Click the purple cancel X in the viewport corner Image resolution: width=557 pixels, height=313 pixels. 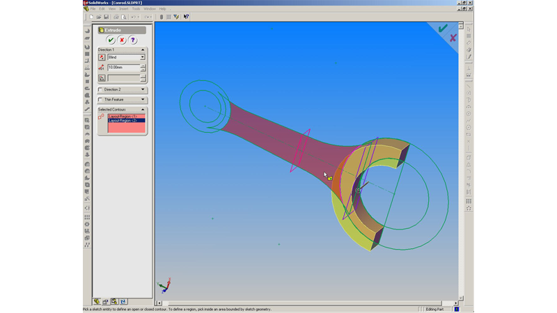click(453, 38)
